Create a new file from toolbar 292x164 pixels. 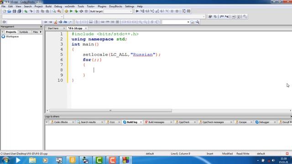tap(4, 11)
